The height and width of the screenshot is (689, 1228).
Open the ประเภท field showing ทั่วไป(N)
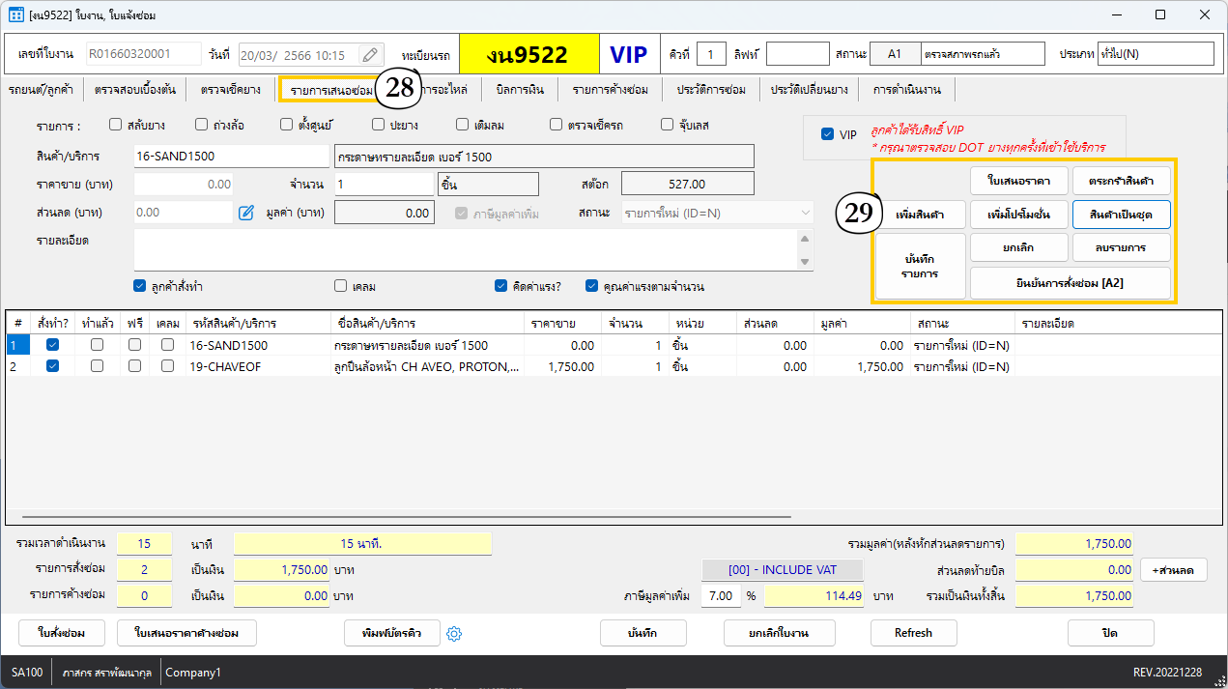coord(1155,54)
